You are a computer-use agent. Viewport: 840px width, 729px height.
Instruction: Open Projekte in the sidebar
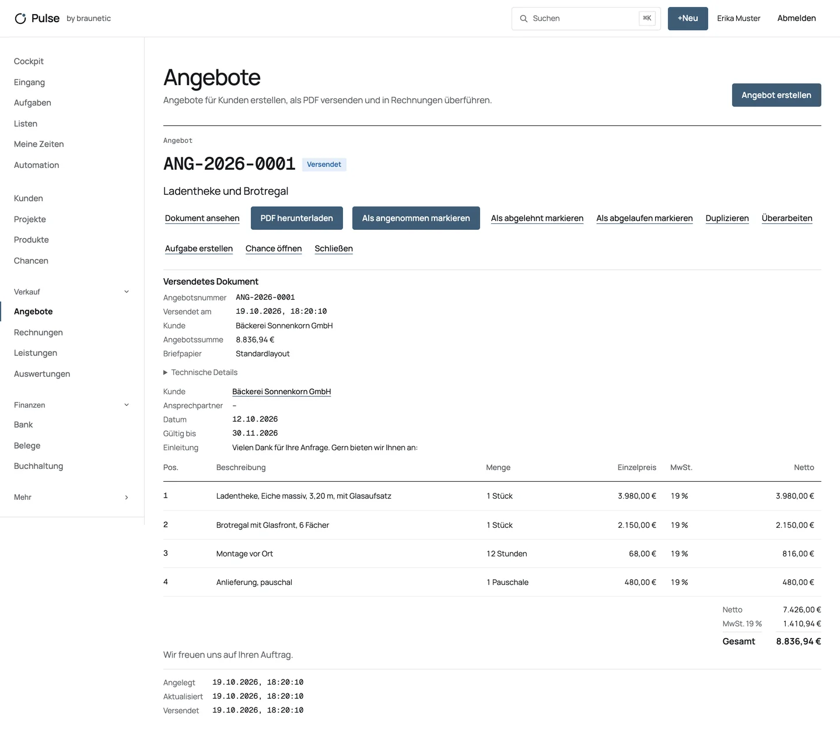click(30, 219)
